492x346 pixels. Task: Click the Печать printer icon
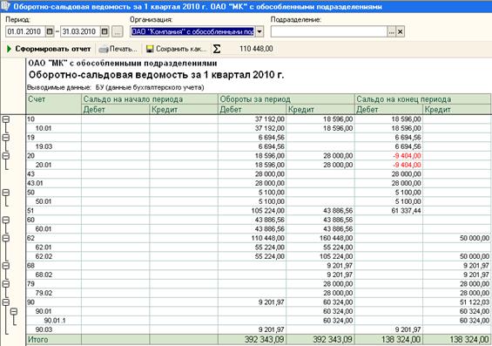click(104, 50)
